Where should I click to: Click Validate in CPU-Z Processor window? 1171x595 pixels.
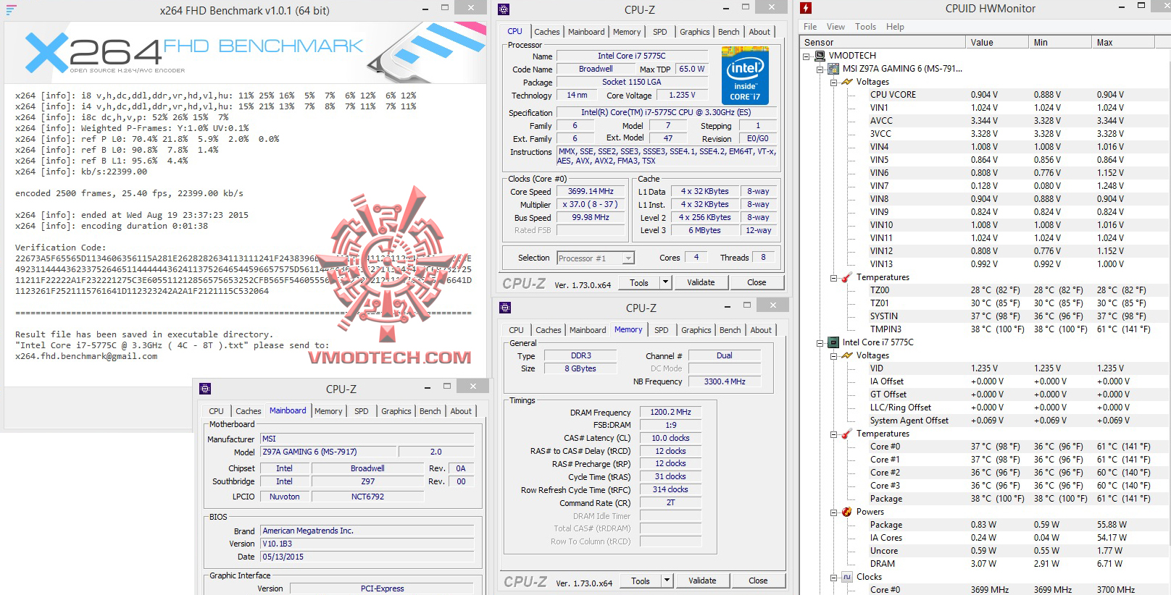pyautogui.click(x=701, y=282)
